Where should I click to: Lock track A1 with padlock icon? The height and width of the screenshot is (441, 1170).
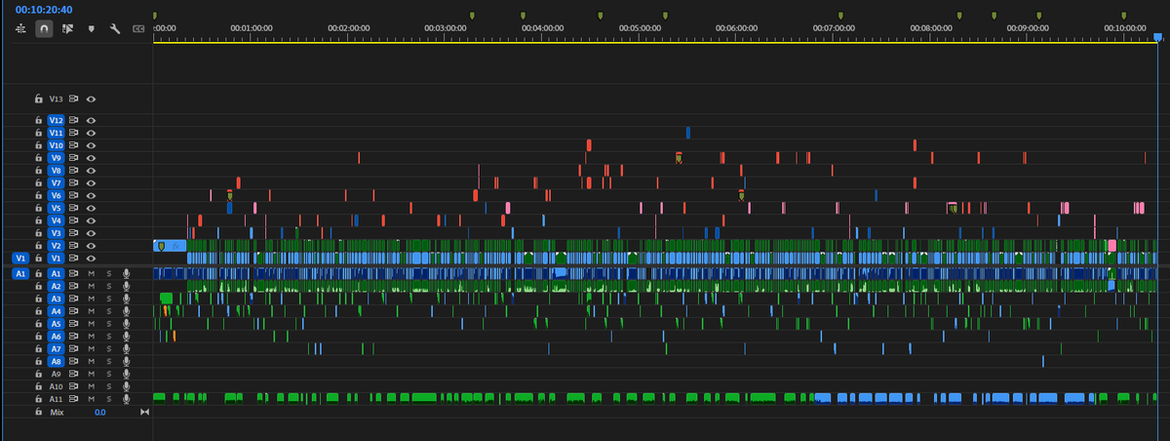pyautogui.click(x=38, y=274)
